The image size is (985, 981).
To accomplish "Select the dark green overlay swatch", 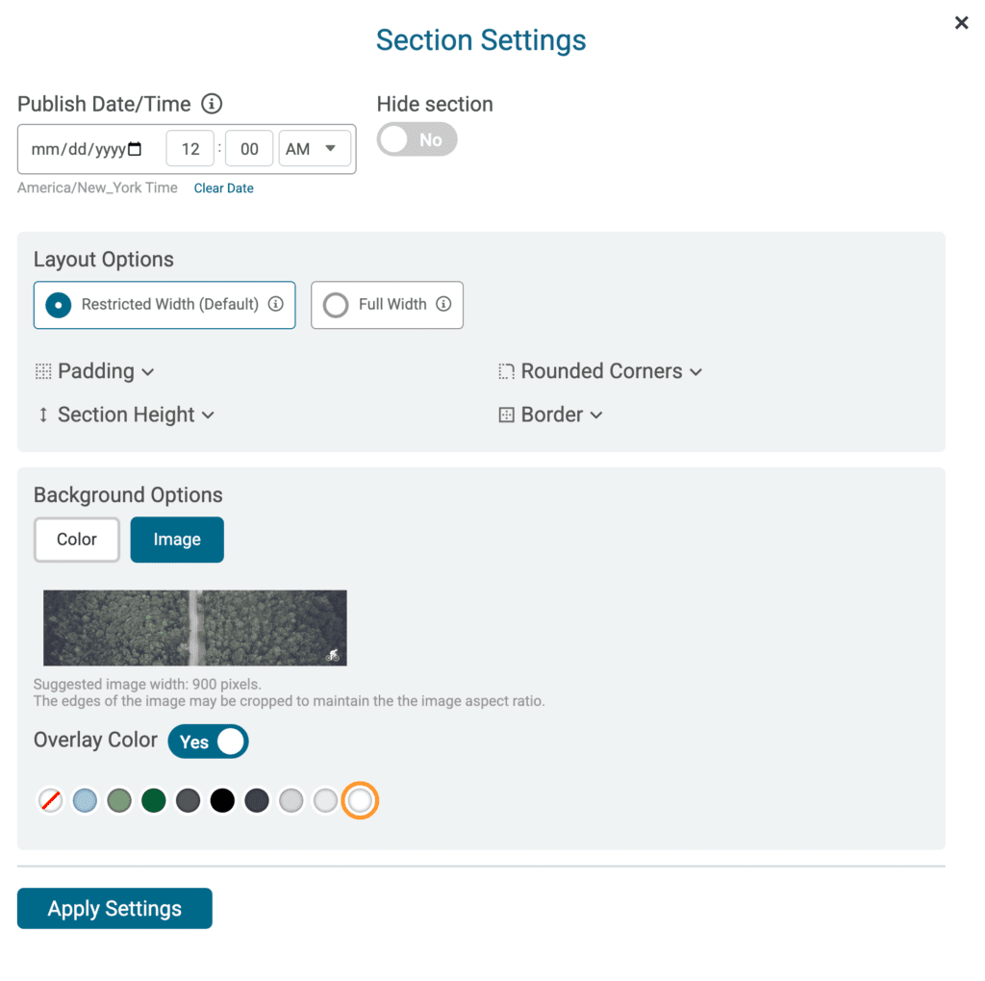I will click(x=153, y=801).
